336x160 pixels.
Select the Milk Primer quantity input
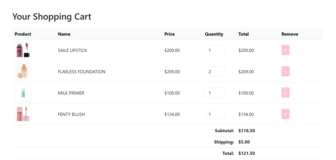point(214,93)
